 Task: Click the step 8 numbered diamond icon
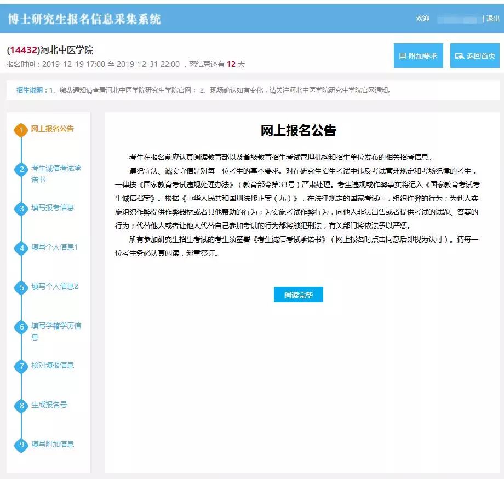pyautogui.click(x=21, y=406)
